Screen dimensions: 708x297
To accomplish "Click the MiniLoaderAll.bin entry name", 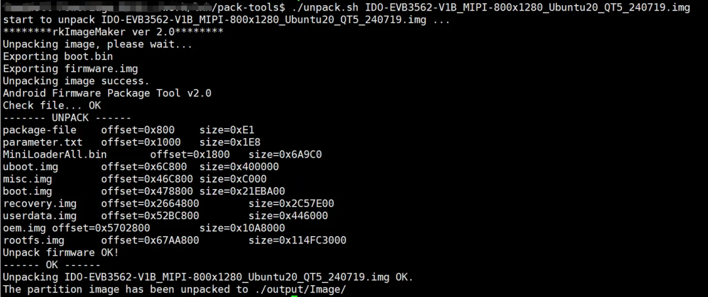I will pos(54,154).
